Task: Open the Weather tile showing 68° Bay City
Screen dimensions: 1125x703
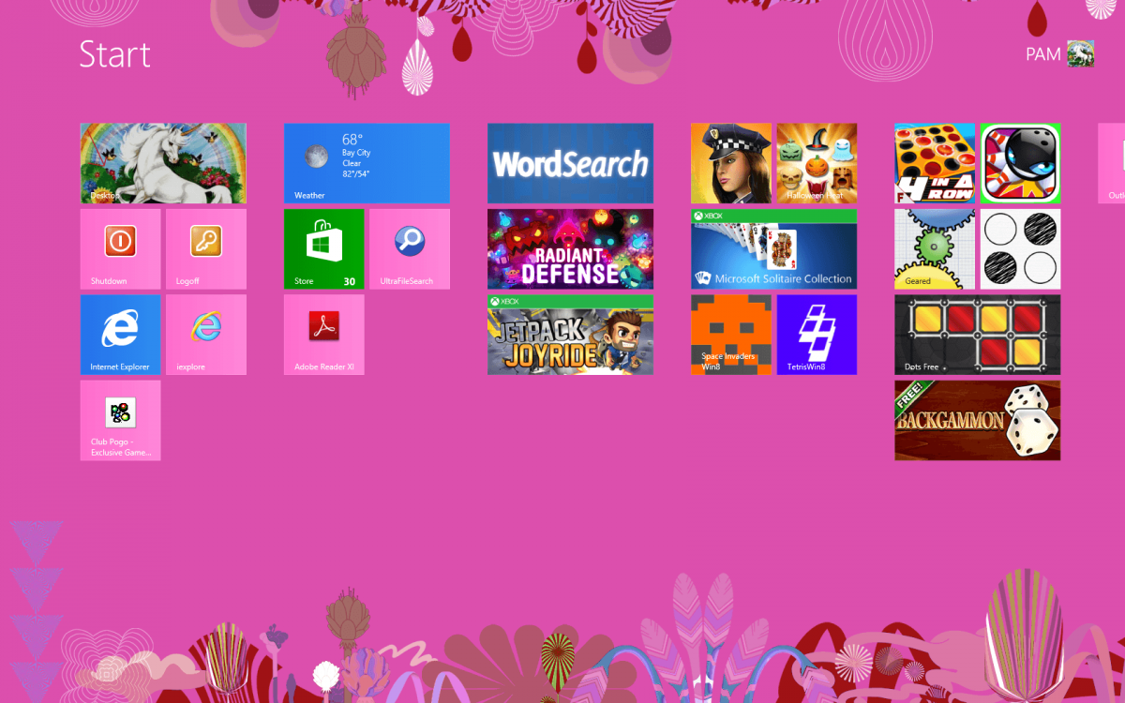Action: point(367,163)
